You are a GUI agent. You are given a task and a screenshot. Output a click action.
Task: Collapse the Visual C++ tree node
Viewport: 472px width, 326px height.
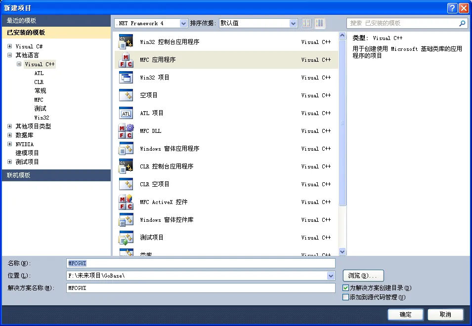pos(19,64)
